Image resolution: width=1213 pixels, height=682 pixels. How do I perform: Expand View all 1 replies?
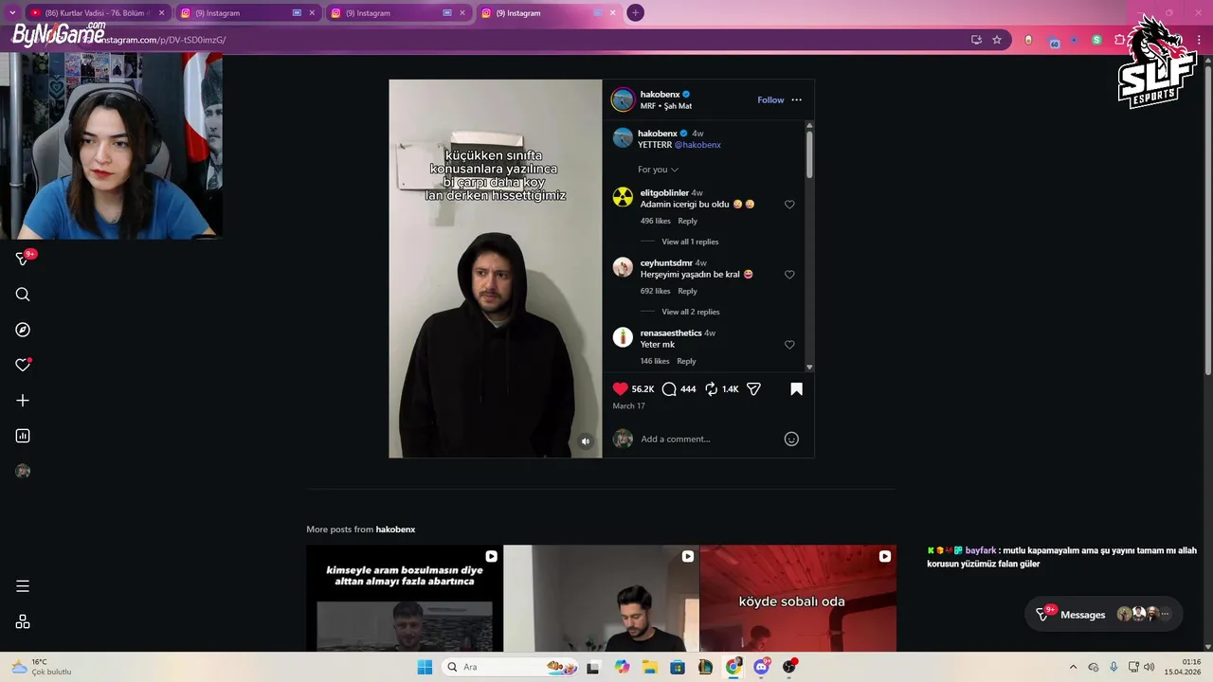click(x=690, y=242)
